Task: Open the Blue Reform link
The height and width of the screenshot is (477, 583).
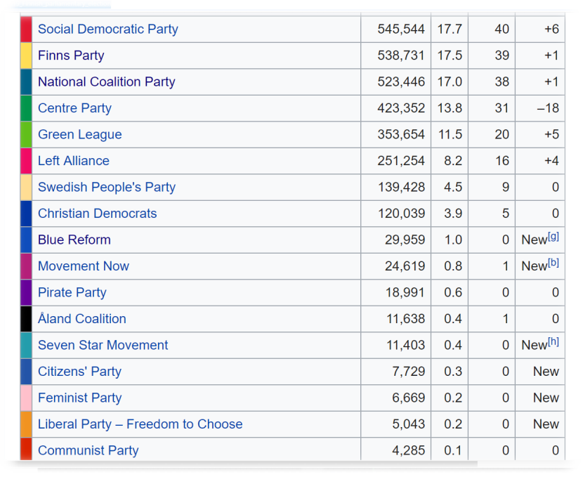Action: [x=74, y=240]
